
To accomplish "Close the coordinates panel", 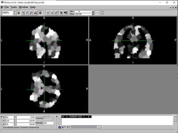I will tap(1, 116).
